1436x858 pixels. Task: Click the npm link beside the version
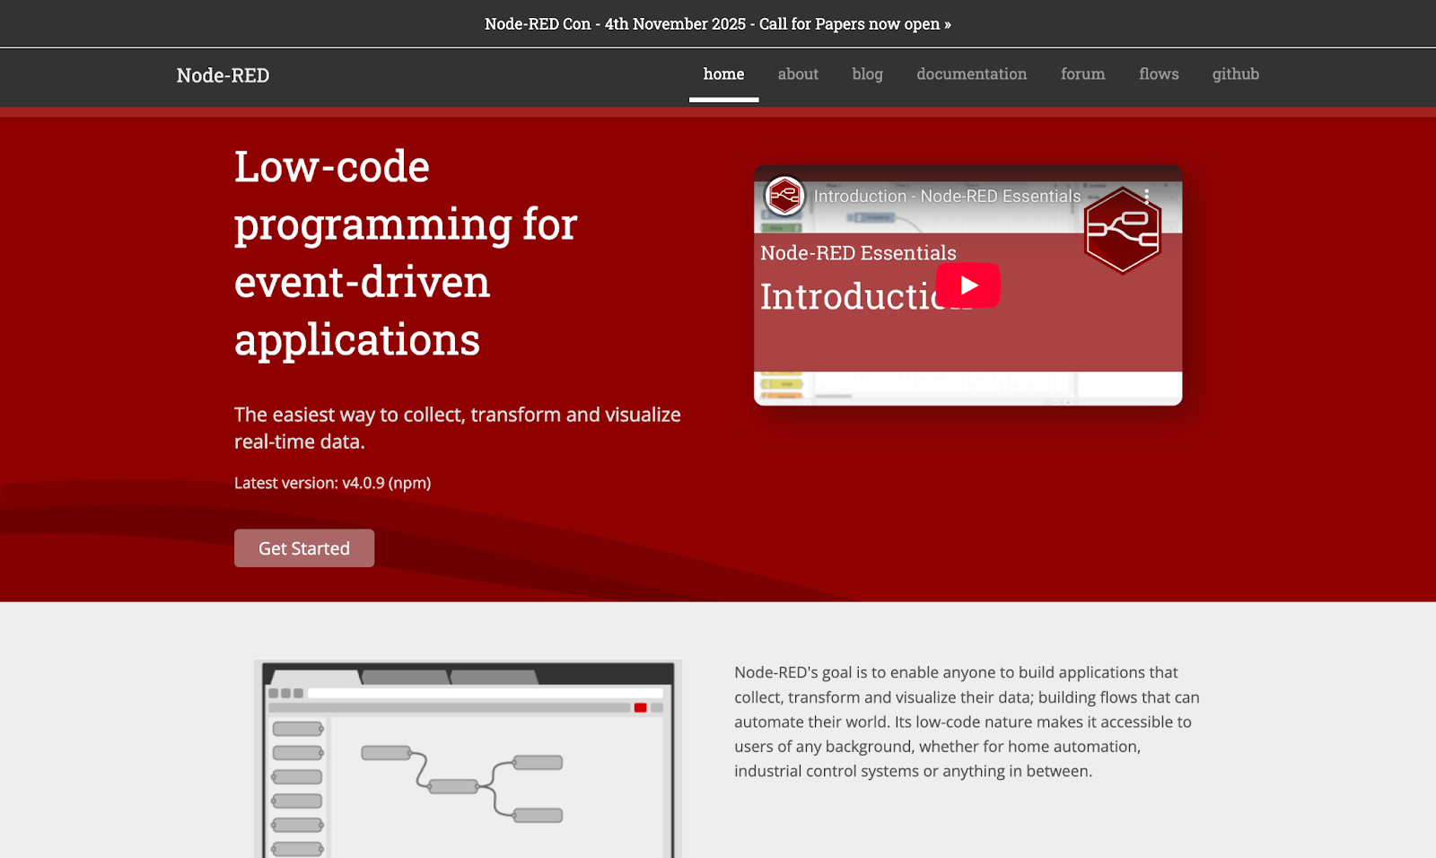point(409,483)
